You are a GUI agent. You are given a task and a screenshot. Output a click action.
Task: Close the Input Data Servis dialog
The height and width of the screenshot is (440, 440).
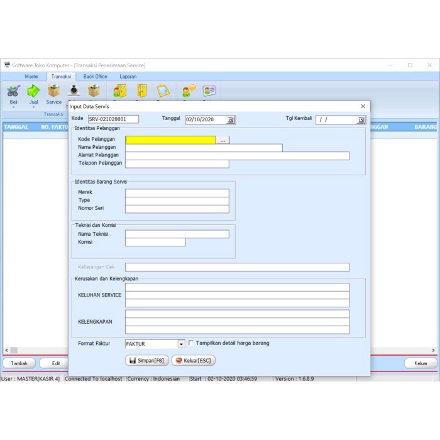point(363,106)
